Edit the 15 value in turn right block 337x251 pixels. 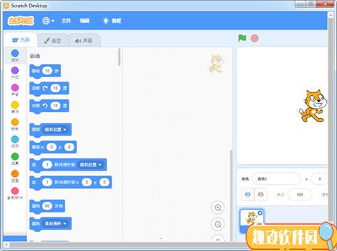[55, 88]
